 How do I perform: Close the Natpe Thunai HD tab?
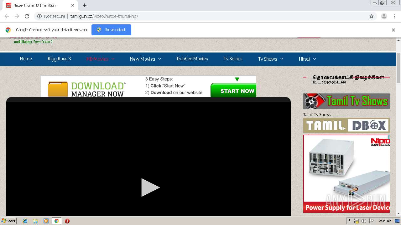pyautogui.click(x=73, y=5)
